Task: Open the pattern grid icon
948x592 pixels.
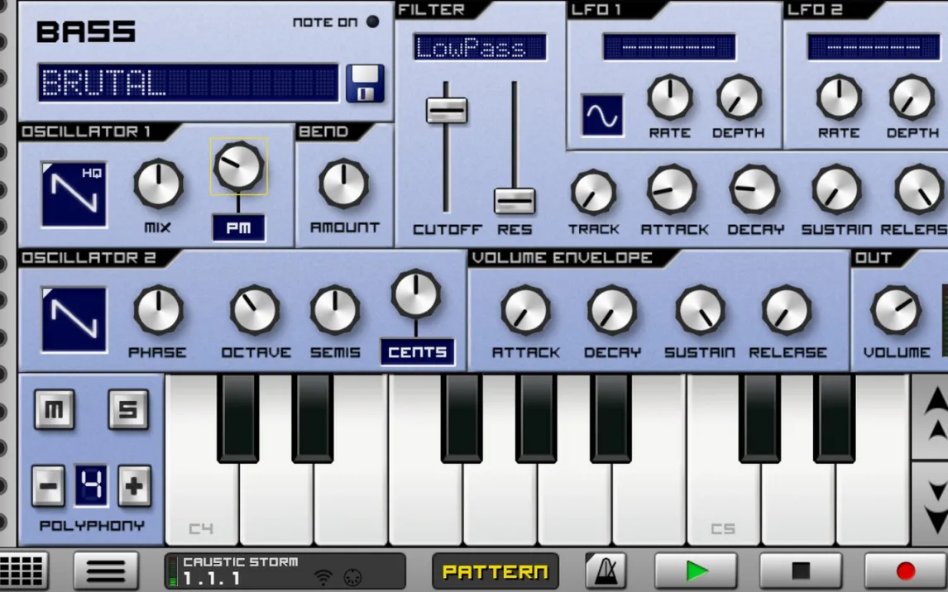Action: click(x=23, y=571)
